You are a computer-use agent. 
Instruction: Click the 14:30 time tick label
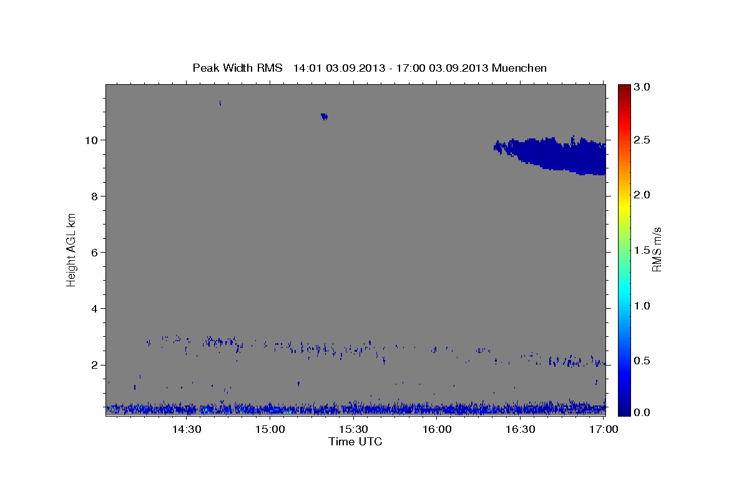click(x=186, y=430)
